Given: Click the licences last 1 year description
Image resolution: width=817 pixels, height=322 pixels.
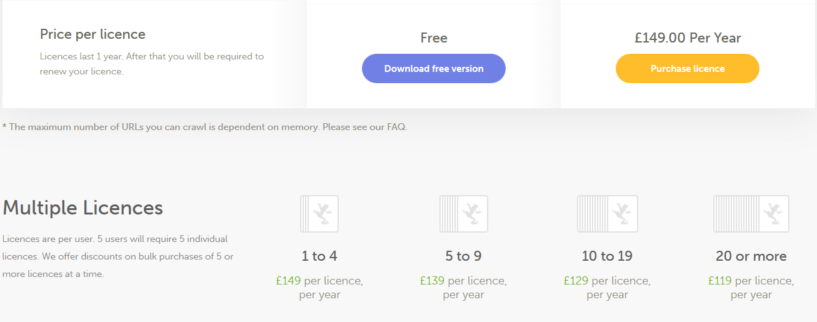Looking at the screenshot, I should point(152,64).
